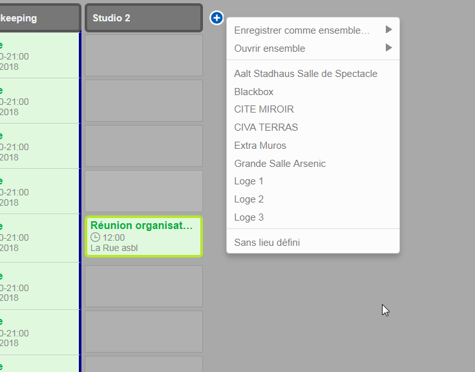Choose Ouvrir ensemble from the menu
This screenshot has height=372, width=475.
click(269, 49)
